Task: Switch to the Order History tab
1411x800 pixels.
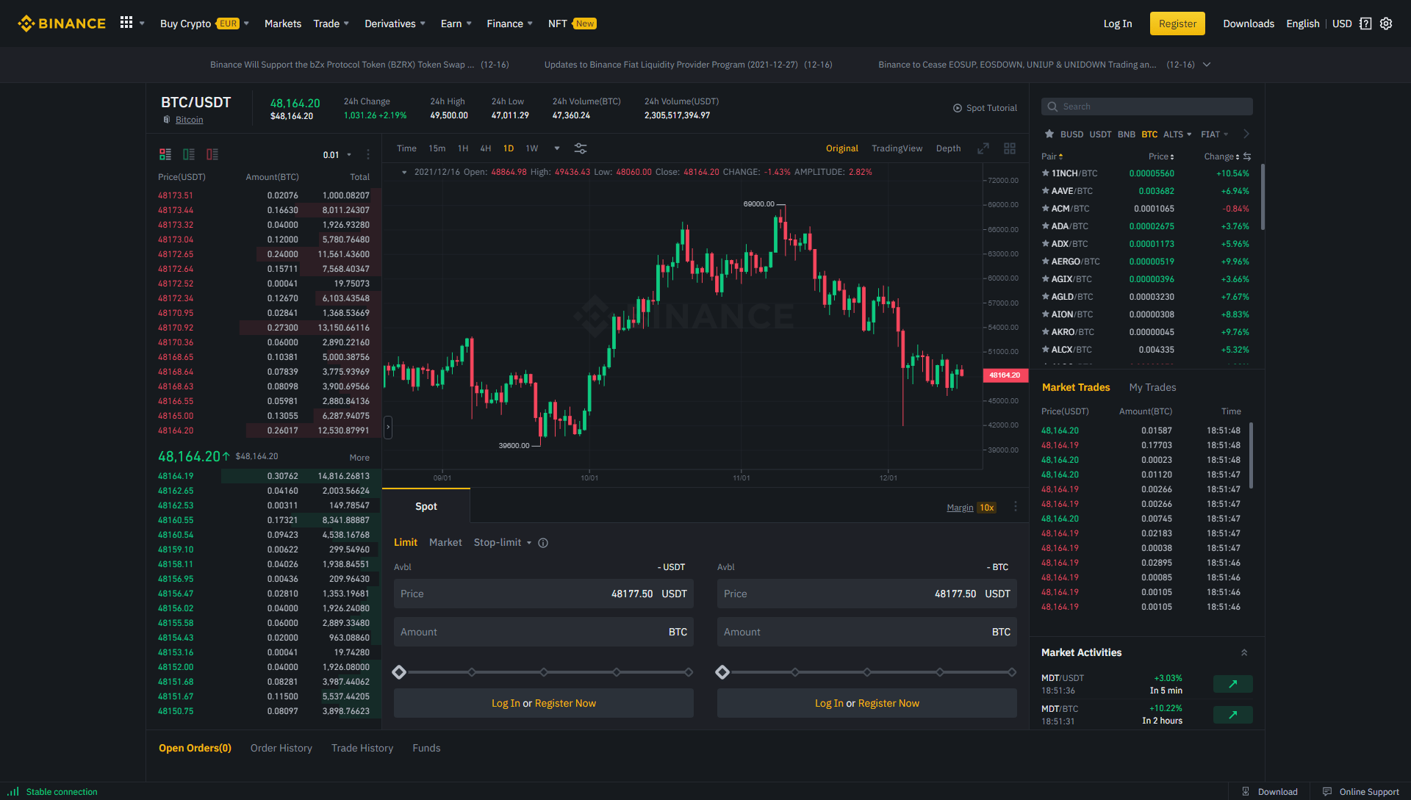Action: 281,748
